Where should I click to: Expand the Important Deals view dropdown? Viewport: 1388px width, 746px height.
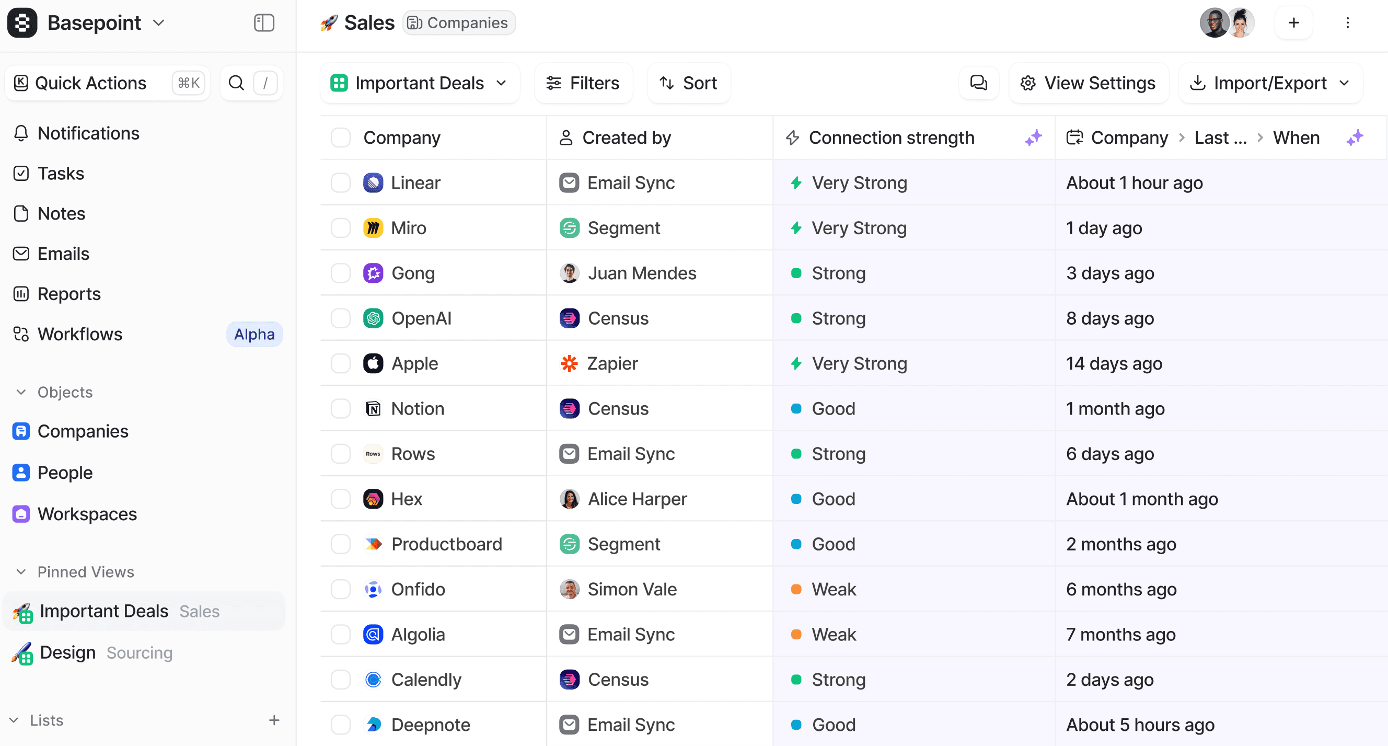coord(501,83)
